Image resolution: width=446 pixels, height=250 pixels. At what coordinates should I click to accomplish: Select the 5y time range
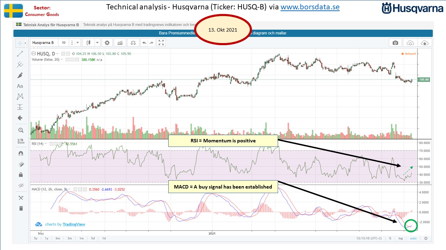pyautogui.click(x=36, y=239)
